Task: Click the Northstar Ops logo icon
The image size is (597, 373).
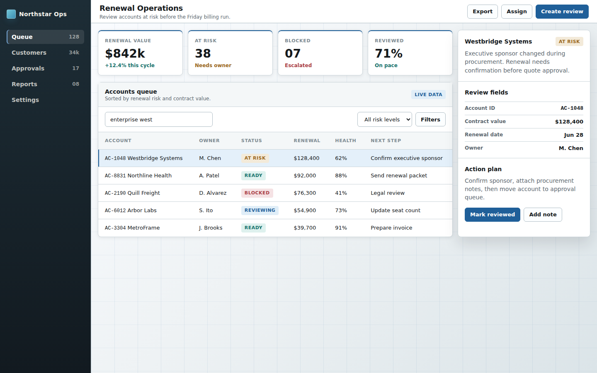Action: (11, 14)
